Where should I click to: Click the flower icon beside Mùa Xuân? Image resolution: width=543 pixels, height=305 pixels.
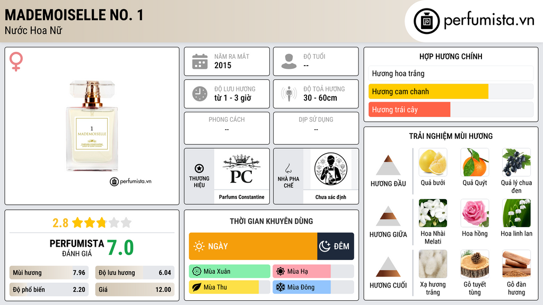197,272
